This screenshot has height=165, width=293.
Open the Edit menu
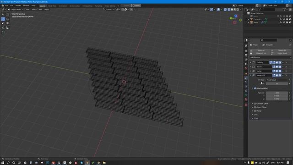point(12,5)
